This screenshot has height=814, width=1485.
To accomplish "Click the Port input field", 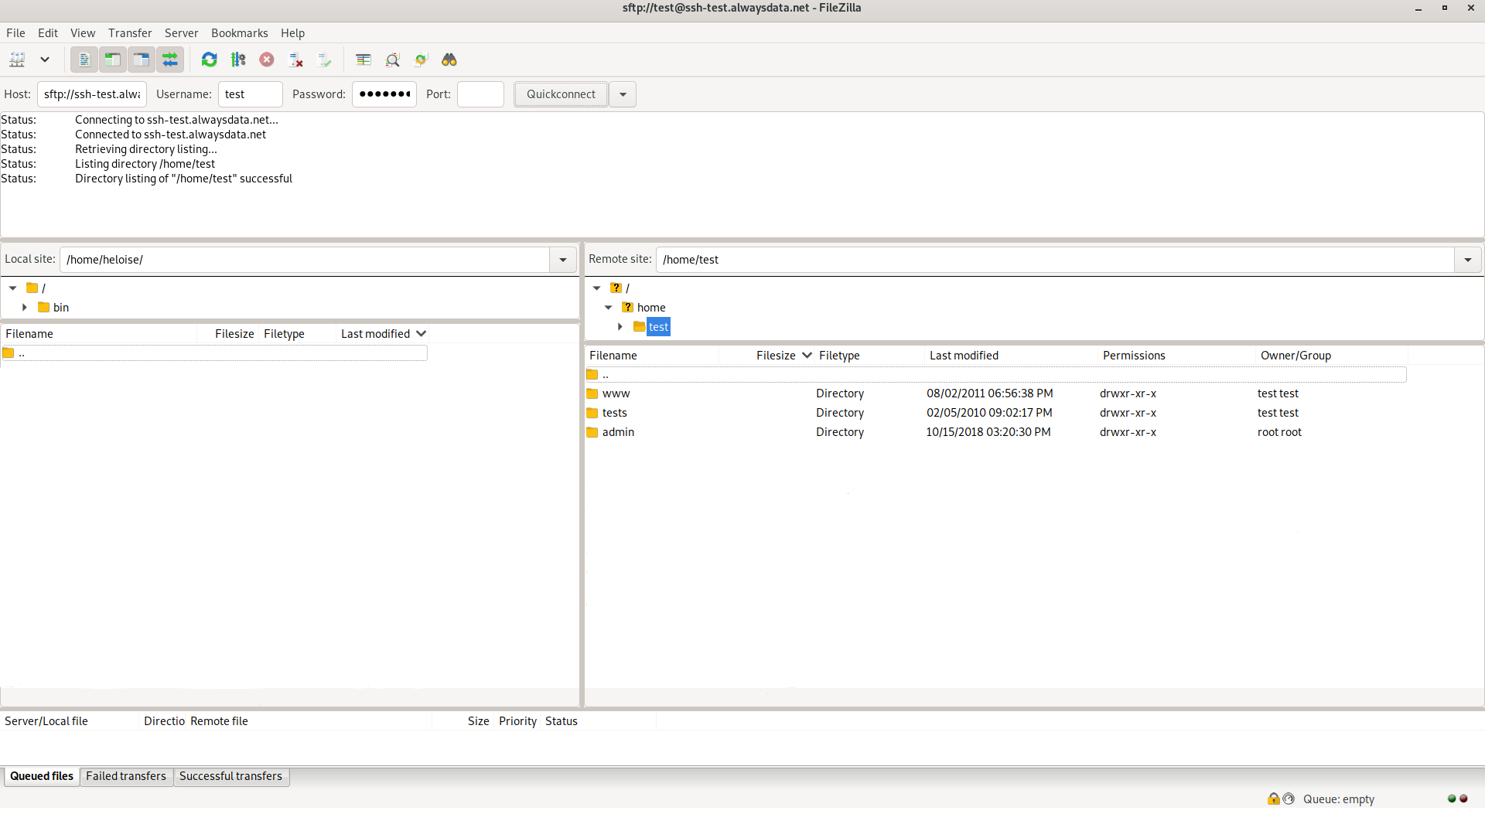I will [x=480, y=94].
